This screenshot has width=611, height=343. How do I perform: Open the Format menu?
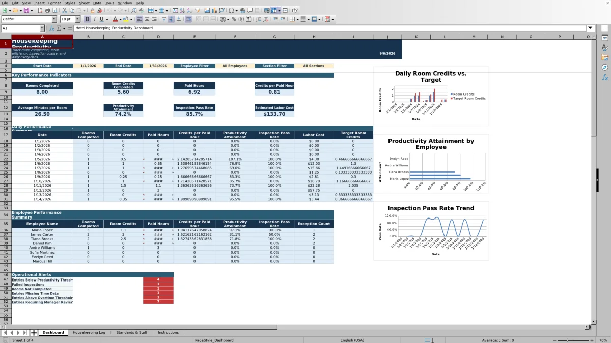point(54,3)
